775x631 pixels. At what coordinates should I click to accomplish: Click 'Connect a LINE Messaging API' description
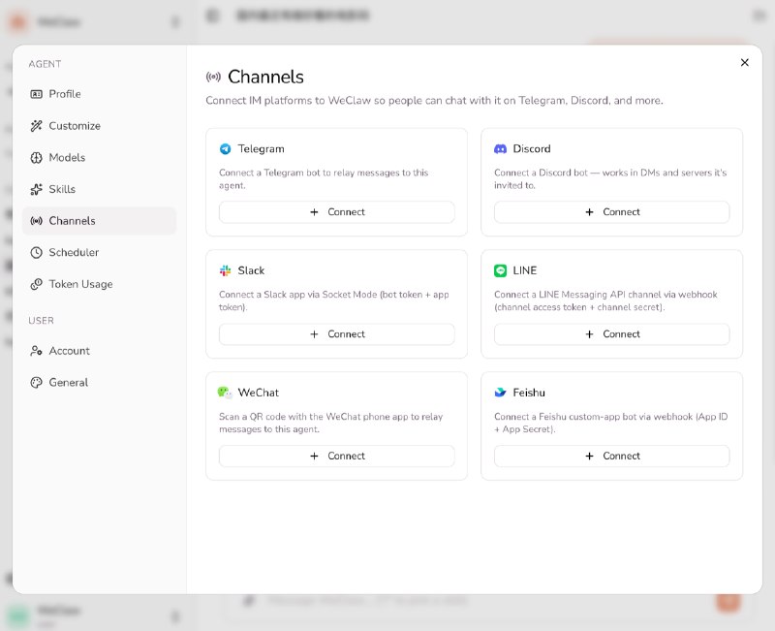606,300
